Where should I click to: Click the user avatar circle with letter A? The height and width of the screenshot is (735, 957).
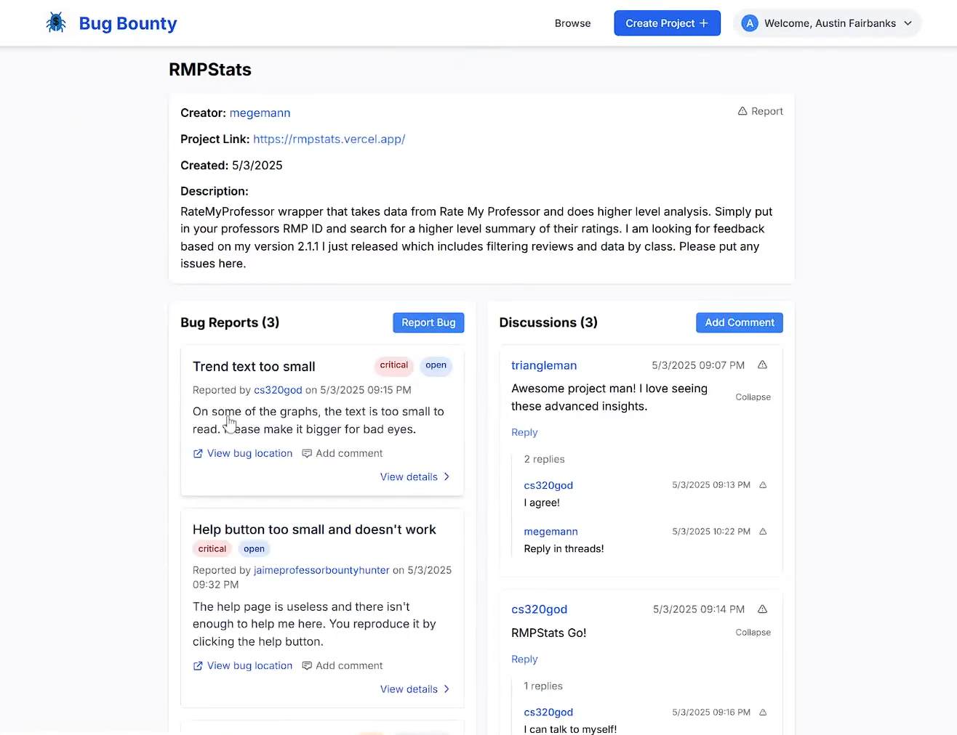(750, 23)
